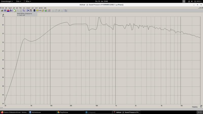Click the Open file toolbar icon
Screen dimensions: 203x114
2,10
